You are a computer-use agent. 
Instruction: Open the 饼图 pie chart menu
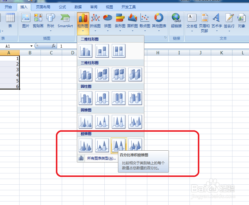click(x=108, y=23)
